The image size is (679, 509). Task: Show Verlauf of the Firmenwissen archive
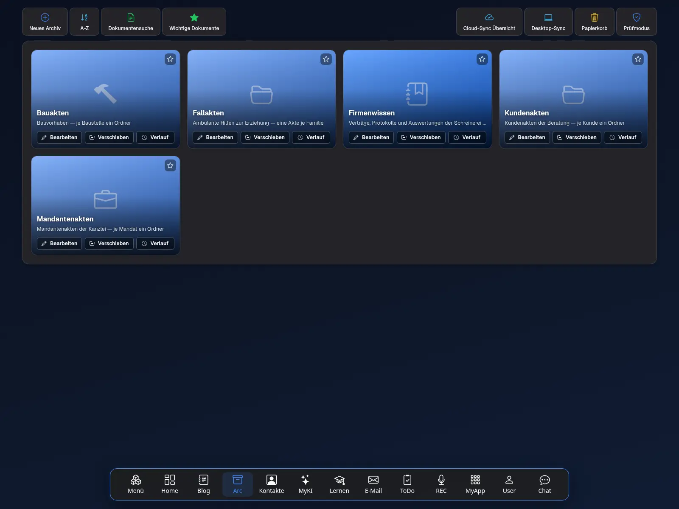pyautogui.click(x=467, y=137)
